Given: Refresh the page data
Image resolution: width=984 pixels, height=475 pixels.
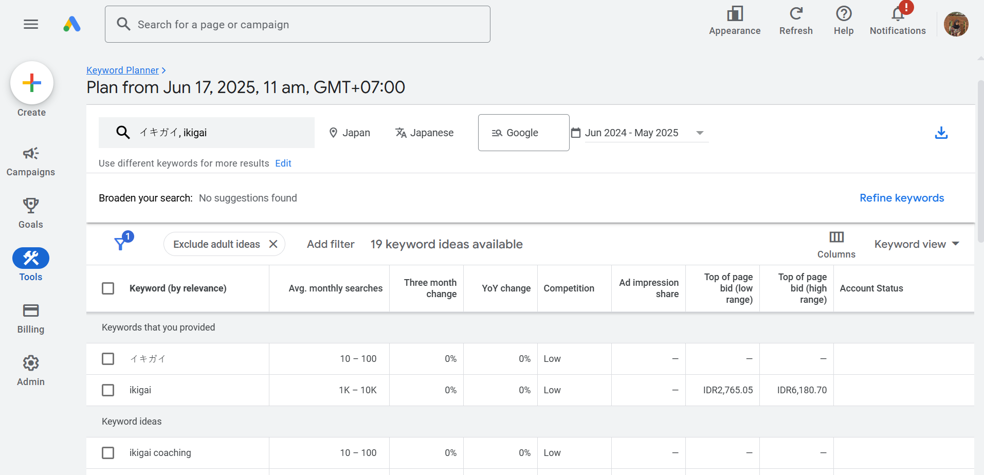Looking at the screenshot, I should [796, 21].
